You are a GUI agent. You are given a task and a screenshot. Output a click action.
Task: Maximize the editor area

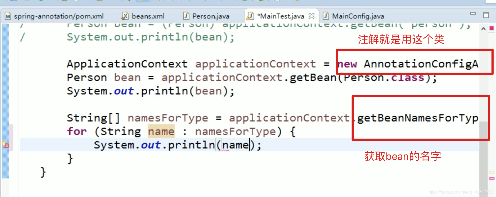pyautogui.click(x=486, y=15)
